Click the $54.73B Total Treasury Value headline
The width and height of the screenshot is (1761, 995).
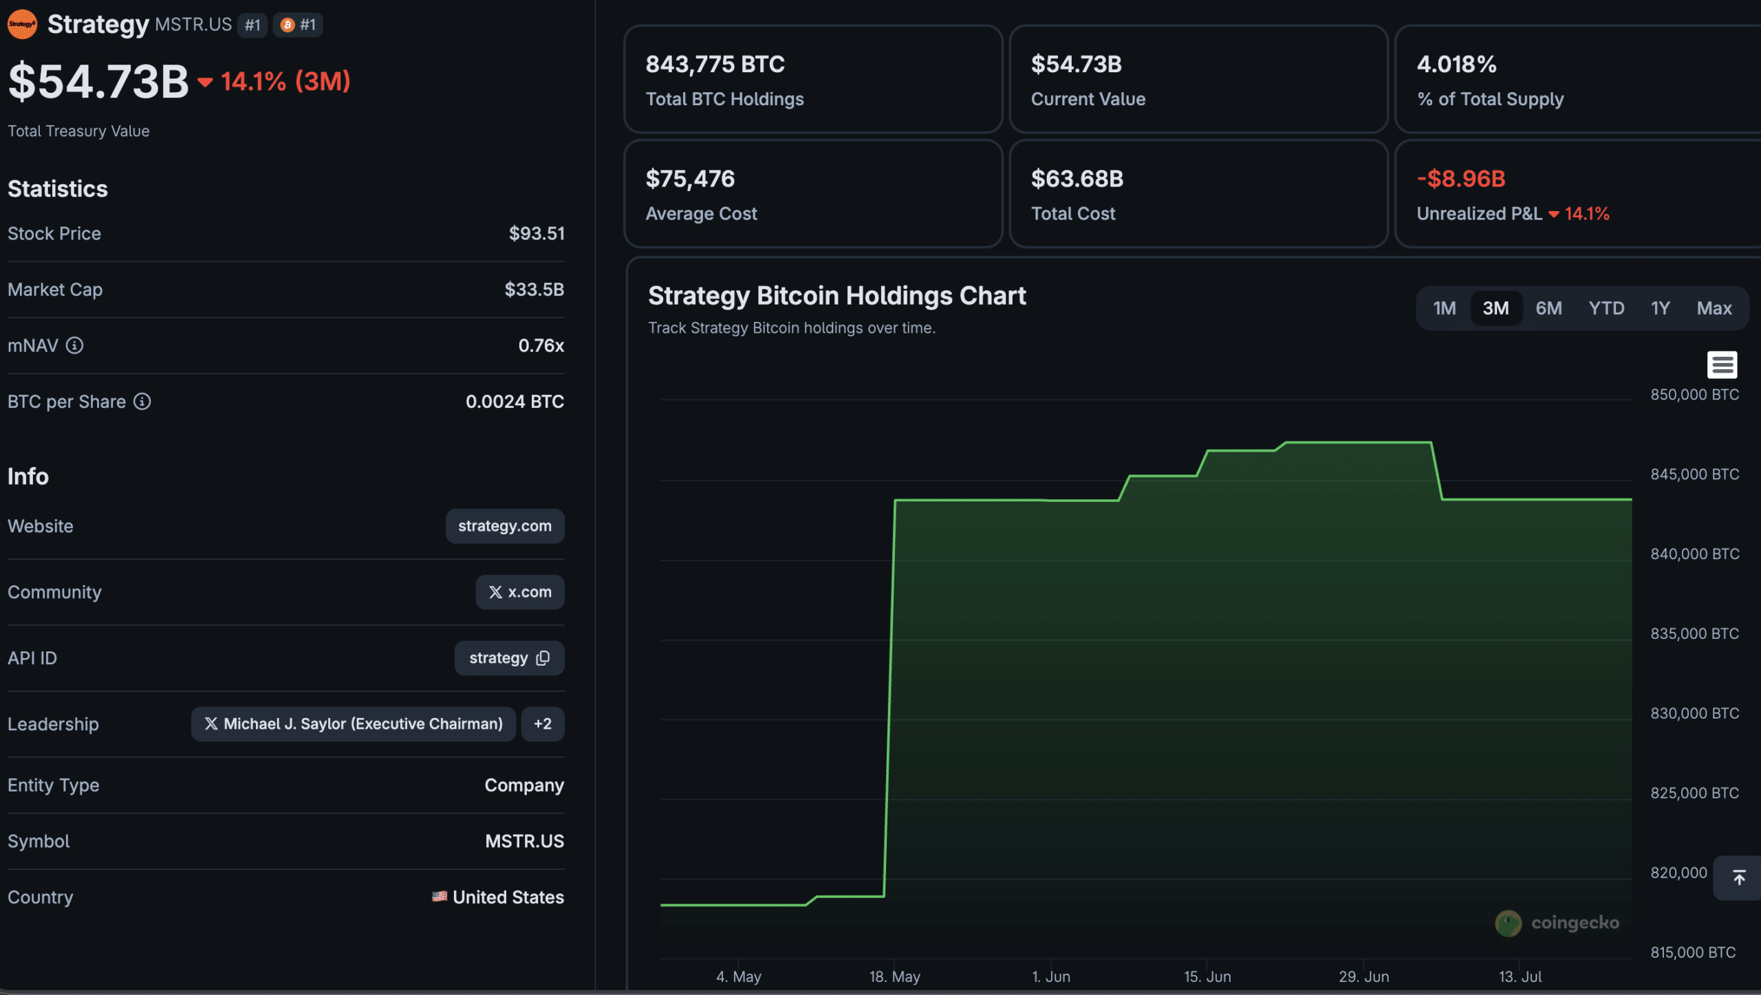tap(98, 82)
